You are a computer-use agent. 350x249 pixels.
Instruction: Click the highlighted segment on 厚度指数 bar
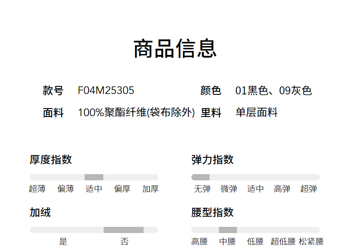point(94,177)
